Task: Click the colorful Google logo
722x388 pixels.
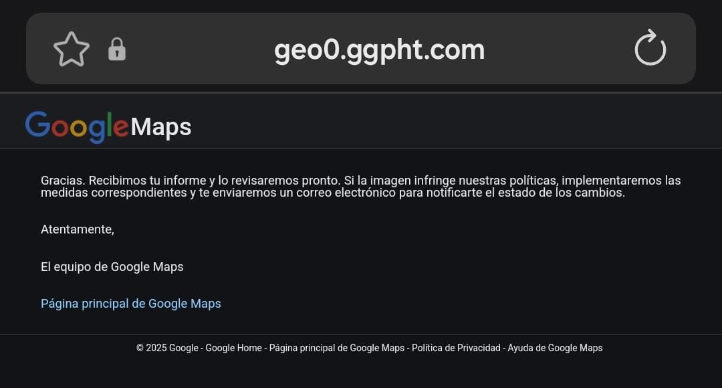Action: coord(77,126)
